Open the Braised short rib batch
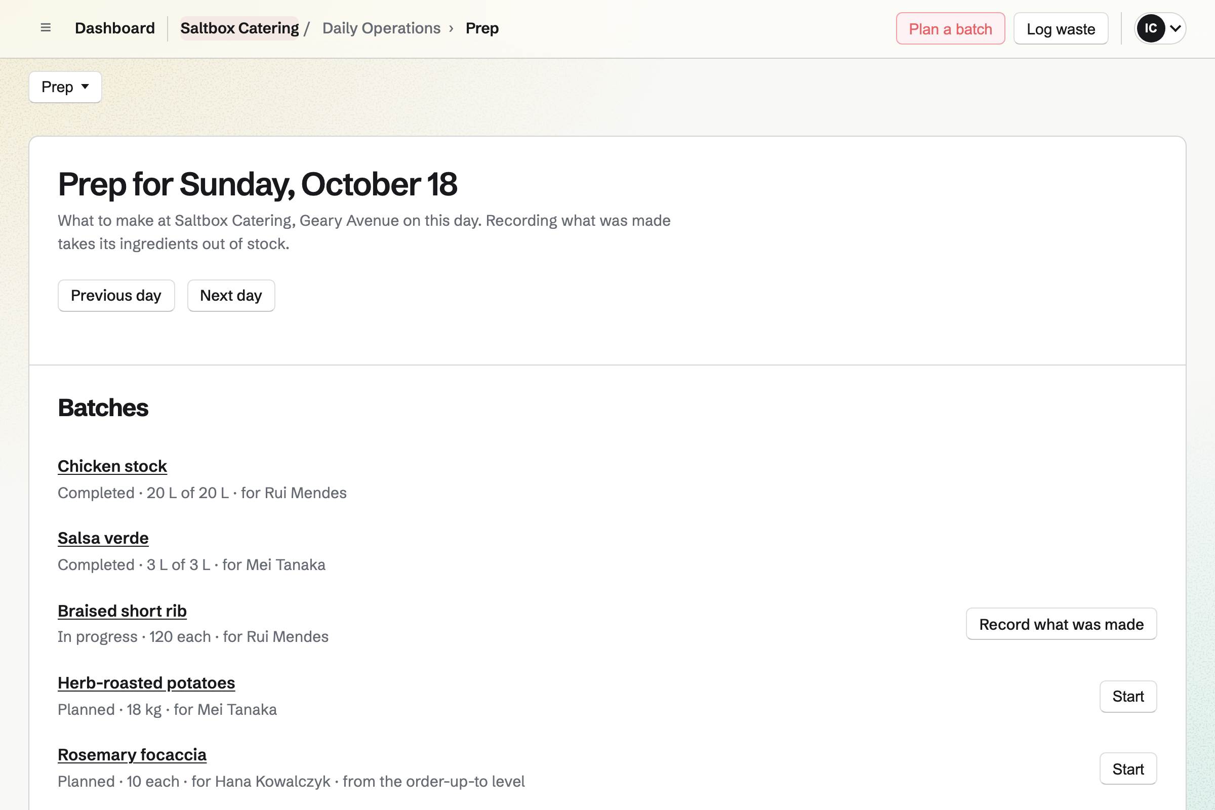Screen dimensions: 1215x810 point(122,611)
